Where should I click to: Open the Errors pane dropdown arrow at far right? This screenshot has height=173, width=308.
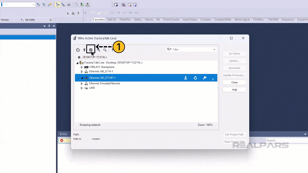305,134
